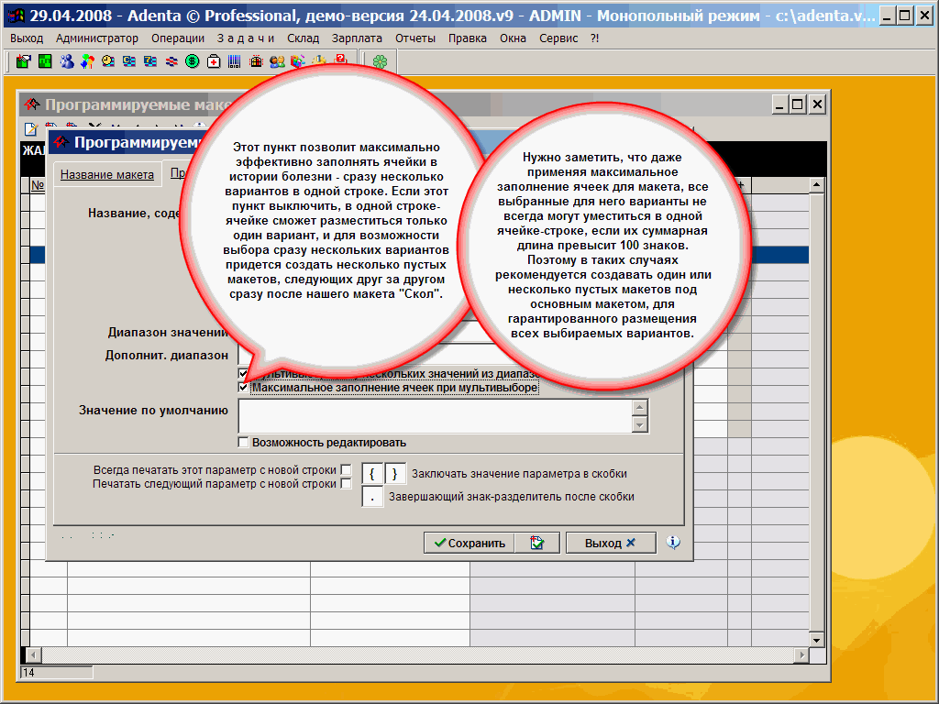The width and height of the screenshot is (939, 704).
Task: Click the opening bracket input field
Action: (x=371, y=474)
